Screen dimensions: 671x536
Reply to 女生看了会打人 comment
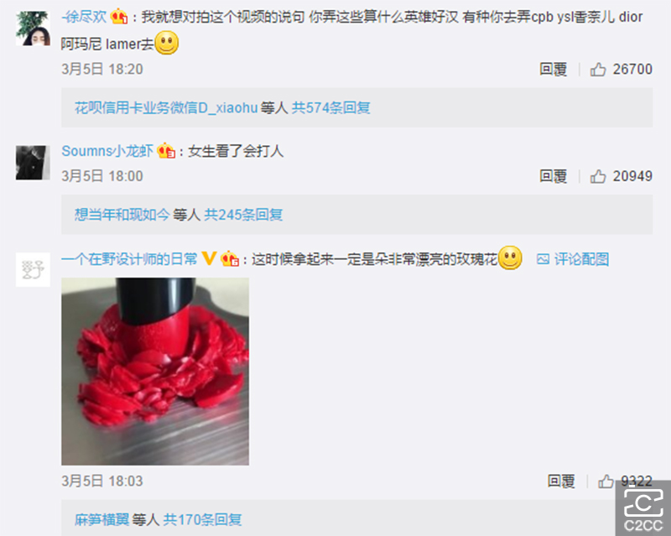pyautogui.click(x=554, y=176)
